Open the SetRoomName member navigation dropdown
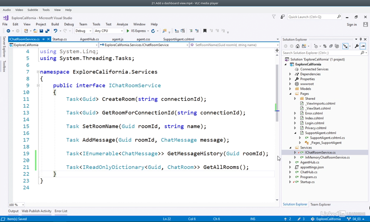This screenshot has height=222, width=370. click(x=234, y=45)
